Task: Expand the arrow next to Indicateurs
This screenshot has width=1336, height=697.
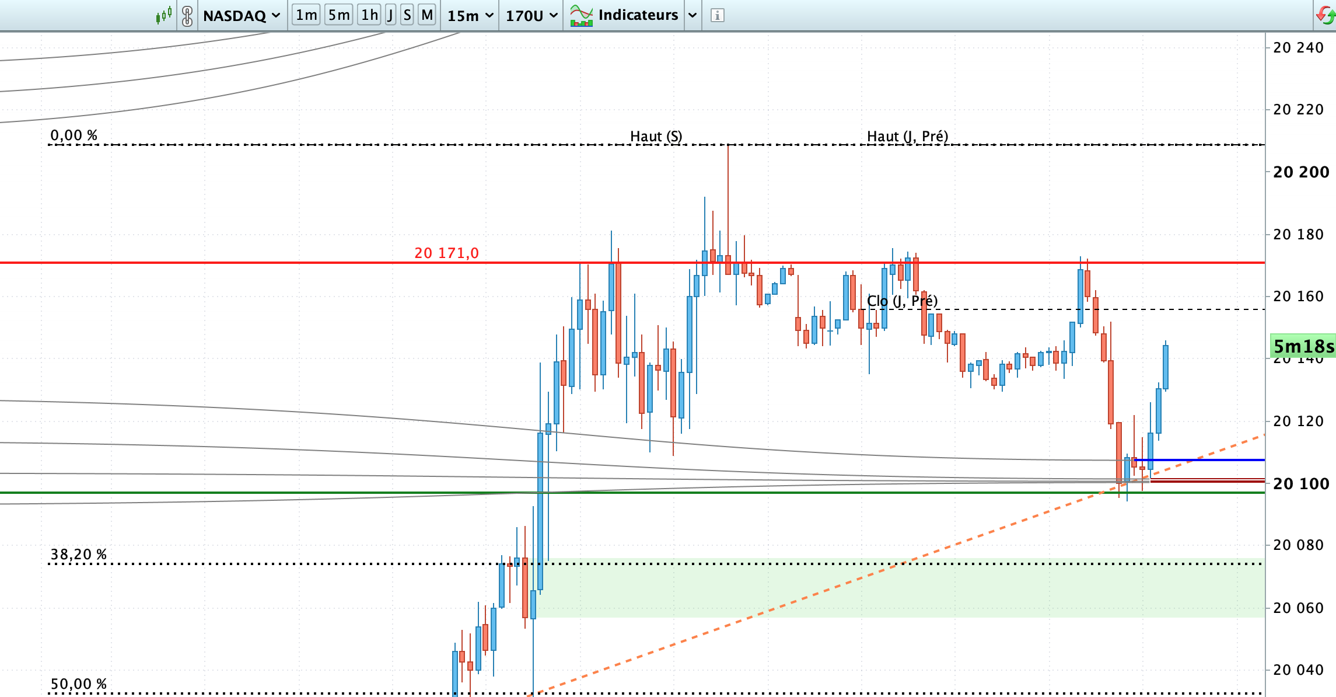Action: pos(693,16)
